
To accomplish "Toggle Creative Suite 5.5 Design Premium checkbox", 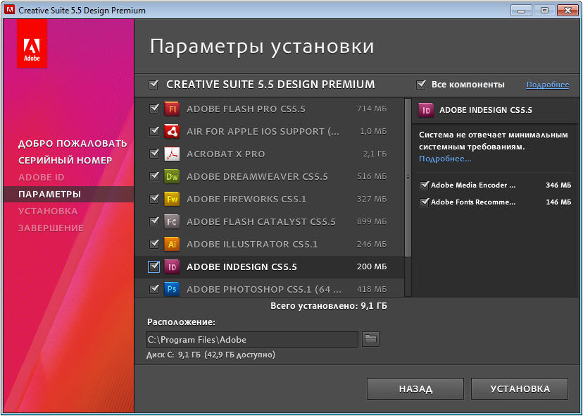I will 154,85.
